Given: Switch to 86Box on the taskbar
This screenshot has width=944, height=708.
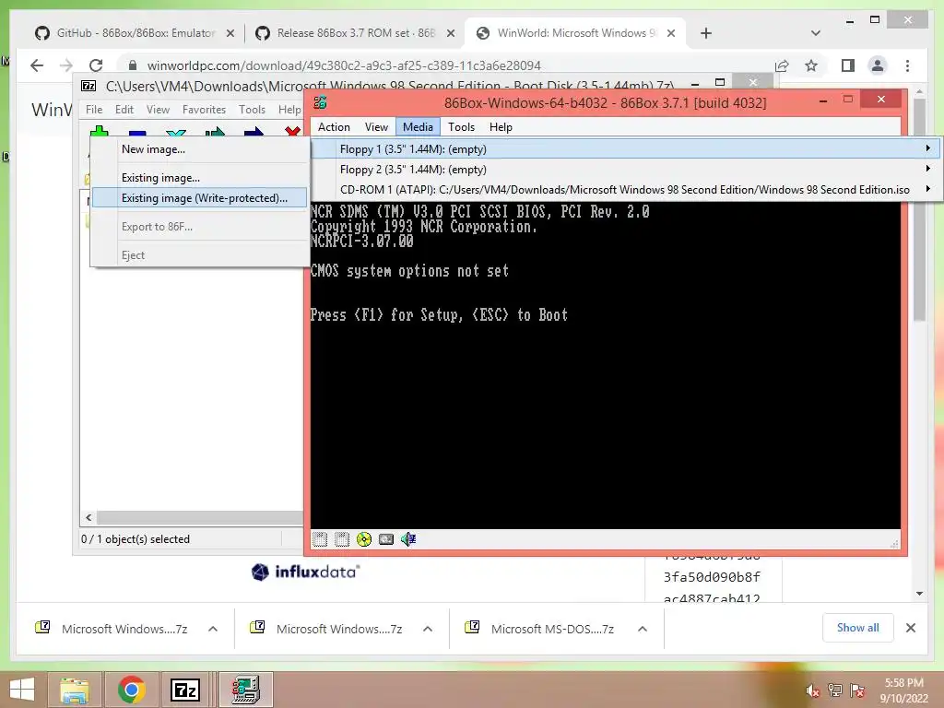Looking at the screenshot, I should 245,690.
